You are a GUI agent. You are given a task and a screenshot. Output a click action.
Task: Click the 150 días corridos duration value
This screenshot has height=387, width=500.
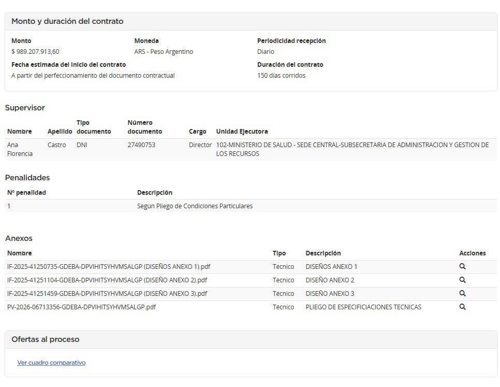coord(281,75)
